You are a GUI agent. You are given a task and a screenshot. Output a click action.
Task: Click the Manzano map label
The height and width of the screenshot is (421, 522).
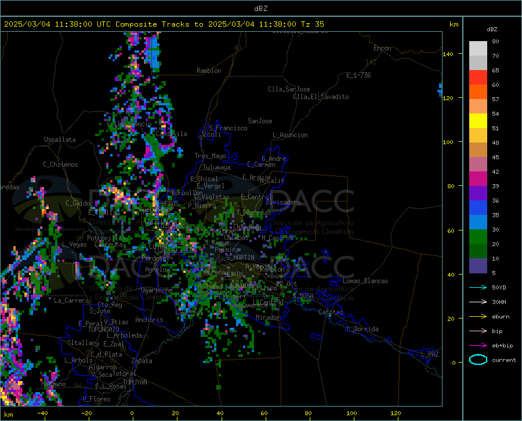coord(53,384)
